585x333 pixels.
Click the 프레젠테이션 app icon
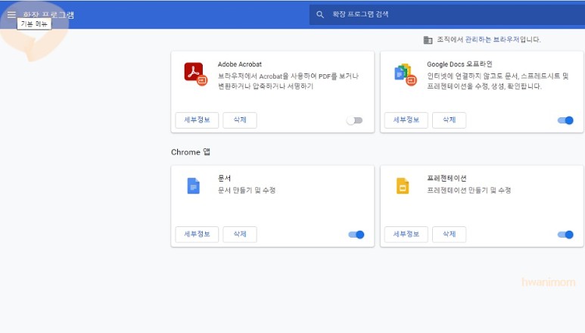pos(403,185)
